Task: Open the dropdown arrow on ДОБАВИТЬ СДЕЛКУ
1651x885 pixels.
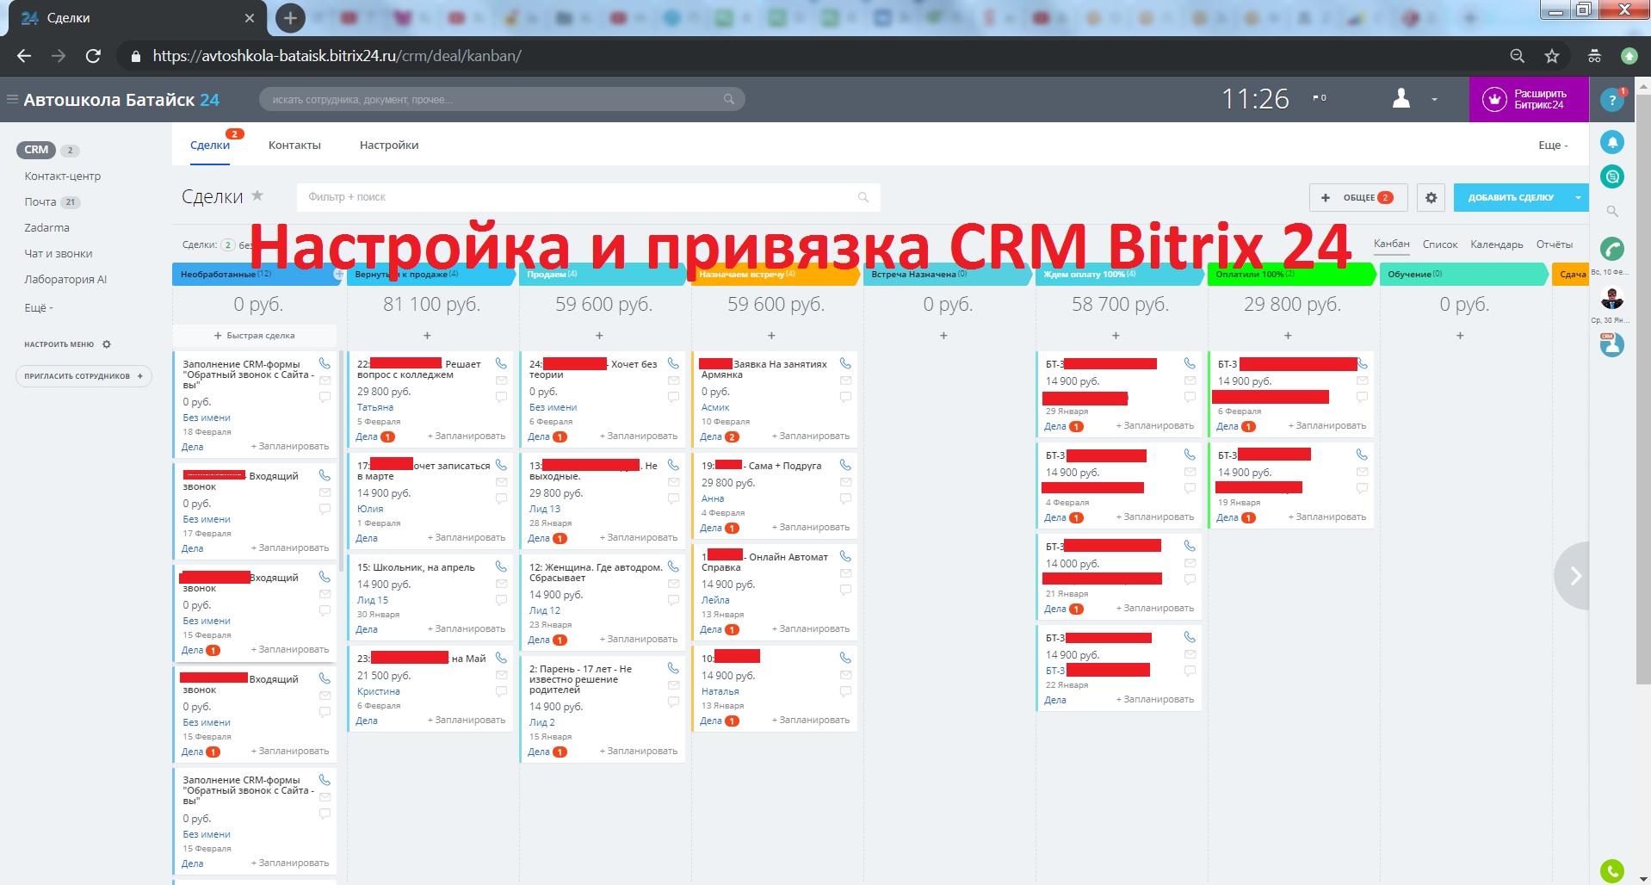Action: pyautogui.click(x=1578, y=197)
